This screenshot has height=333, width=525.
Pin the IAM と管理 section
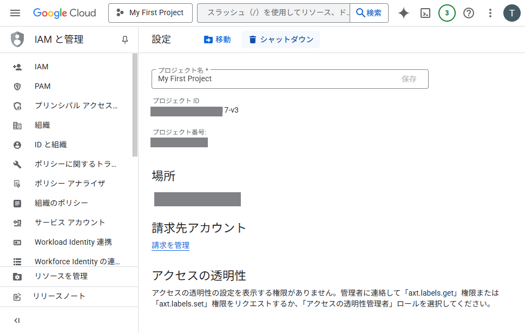pos(125,39)
